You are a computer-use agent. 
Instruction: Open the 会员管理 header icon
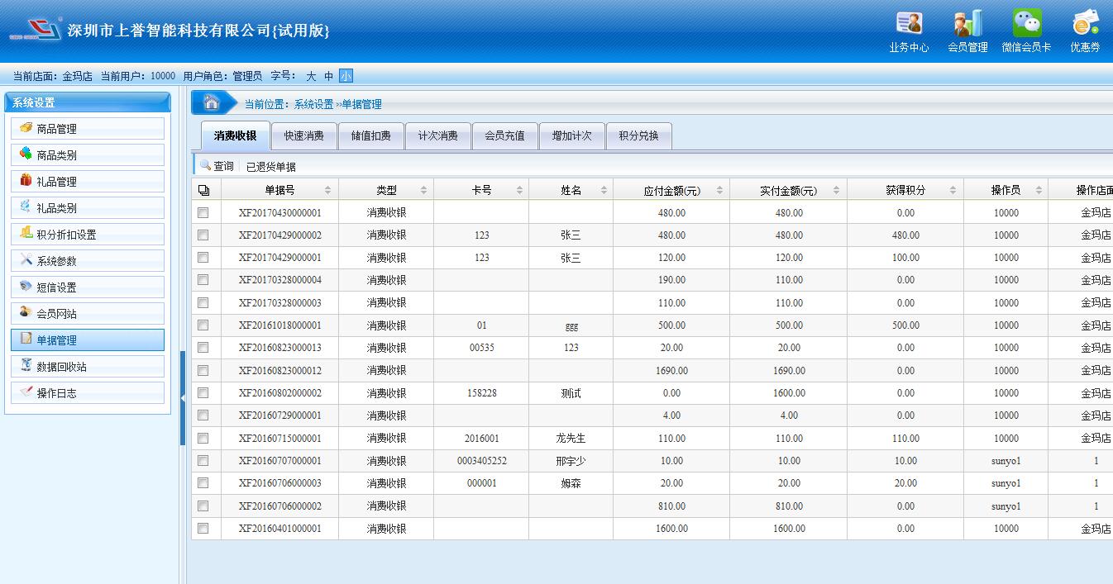click(x=967, y=23)
